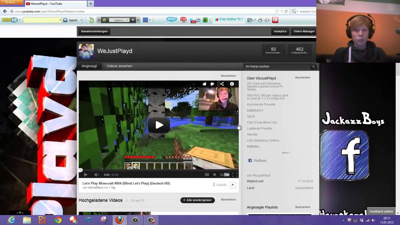400x225 pixels.
Task: Click the video progress bar scrubber
Action: (x=80, y=170)
